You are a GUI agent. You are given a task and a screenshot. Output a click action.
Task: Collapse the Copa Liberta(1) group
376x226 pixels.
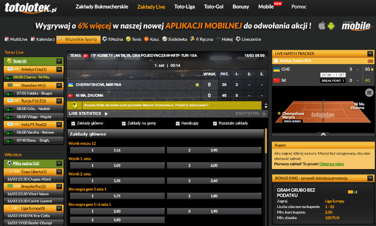[59, 172]
